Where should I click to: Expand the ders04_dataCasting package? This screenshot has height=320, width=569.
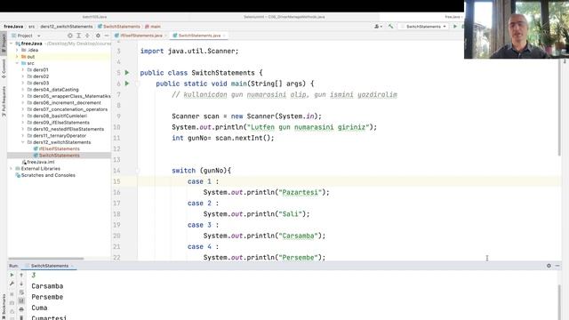point(23,89)
